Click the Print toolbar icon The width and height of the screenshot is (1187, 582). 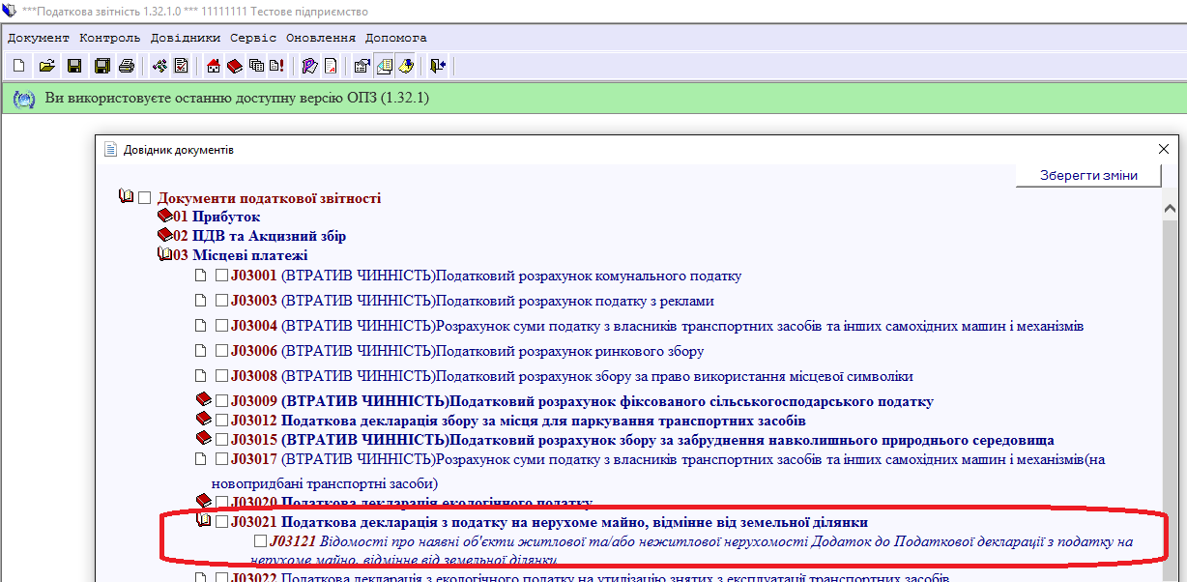126,66
